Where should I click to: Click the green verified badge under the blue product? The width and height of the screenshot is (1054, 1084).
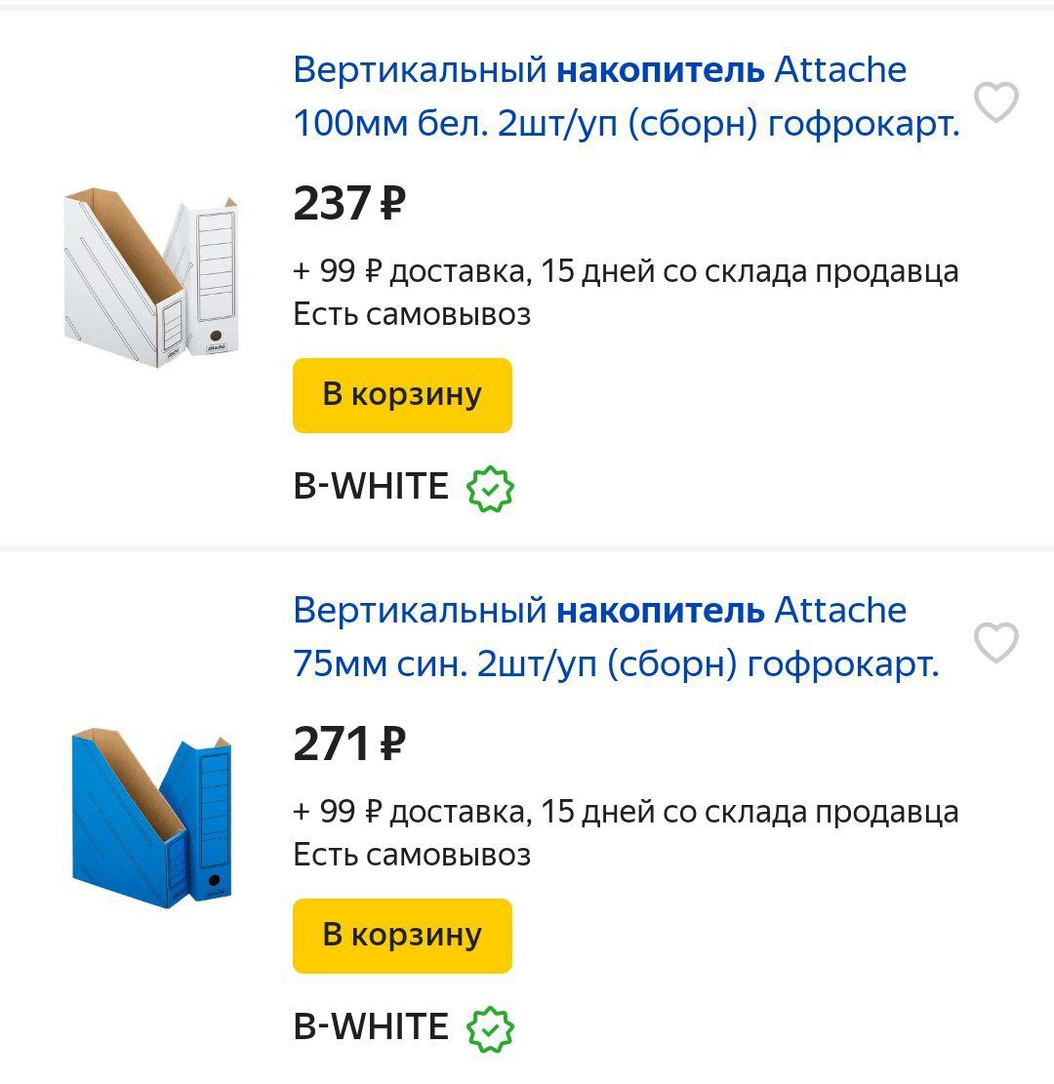491,1028
